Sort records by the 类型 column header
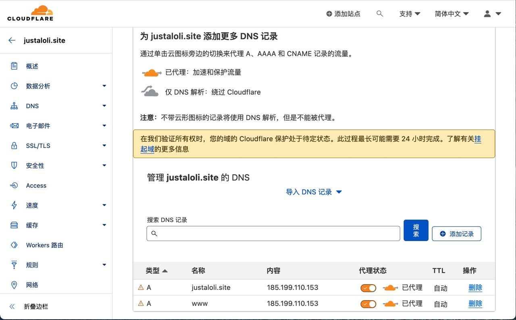Screen dimensions: 516x320 point(156,271)
